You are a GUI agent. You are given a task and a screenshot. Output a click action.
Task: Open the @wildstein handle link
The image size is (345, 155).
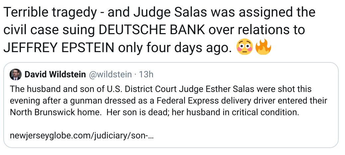coord(111,74)
